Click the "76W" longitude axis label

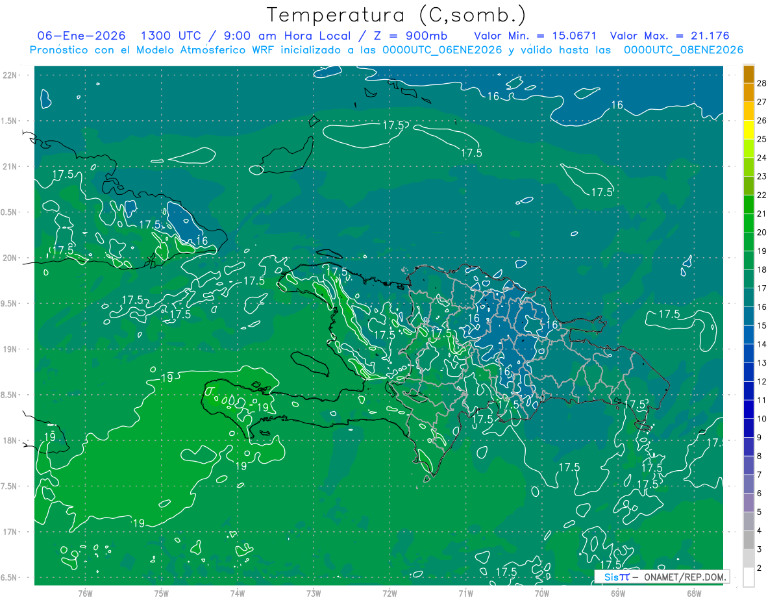[84, 594]
